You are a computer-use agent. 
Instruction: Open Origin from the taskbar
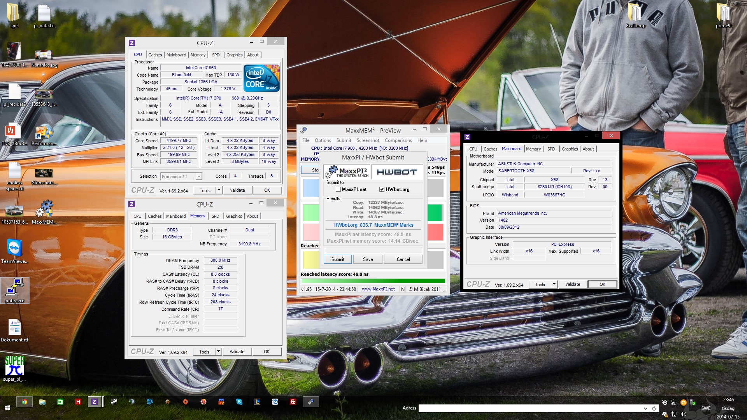(x=186, y=402)
